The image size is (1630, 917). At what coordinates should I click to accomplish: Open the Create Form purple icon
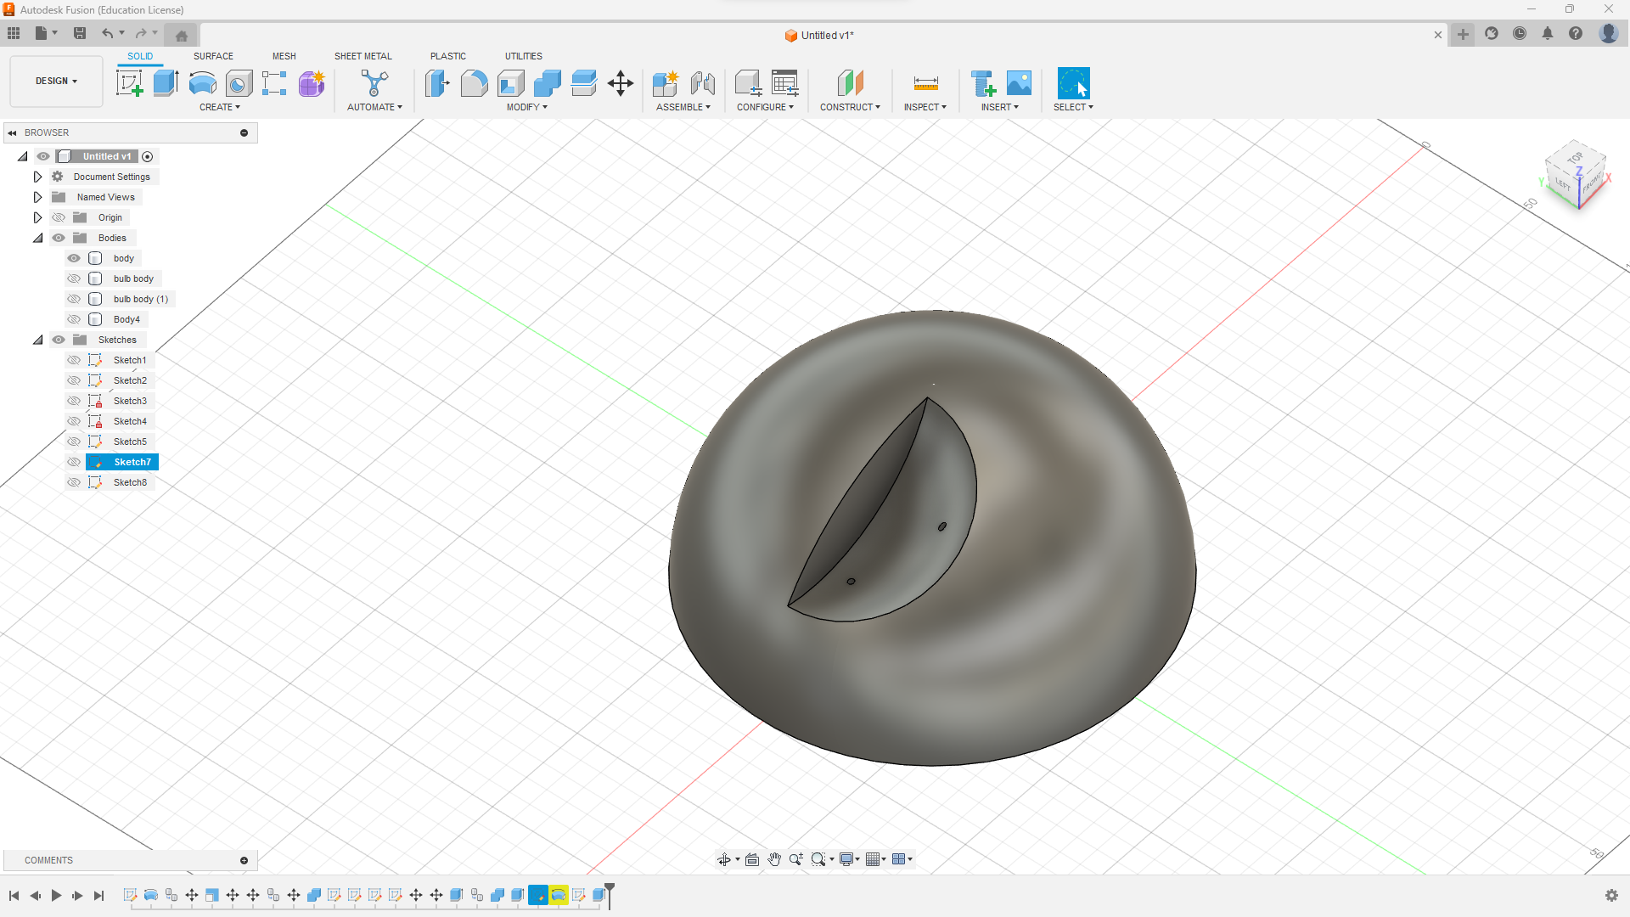pos(312,83)
